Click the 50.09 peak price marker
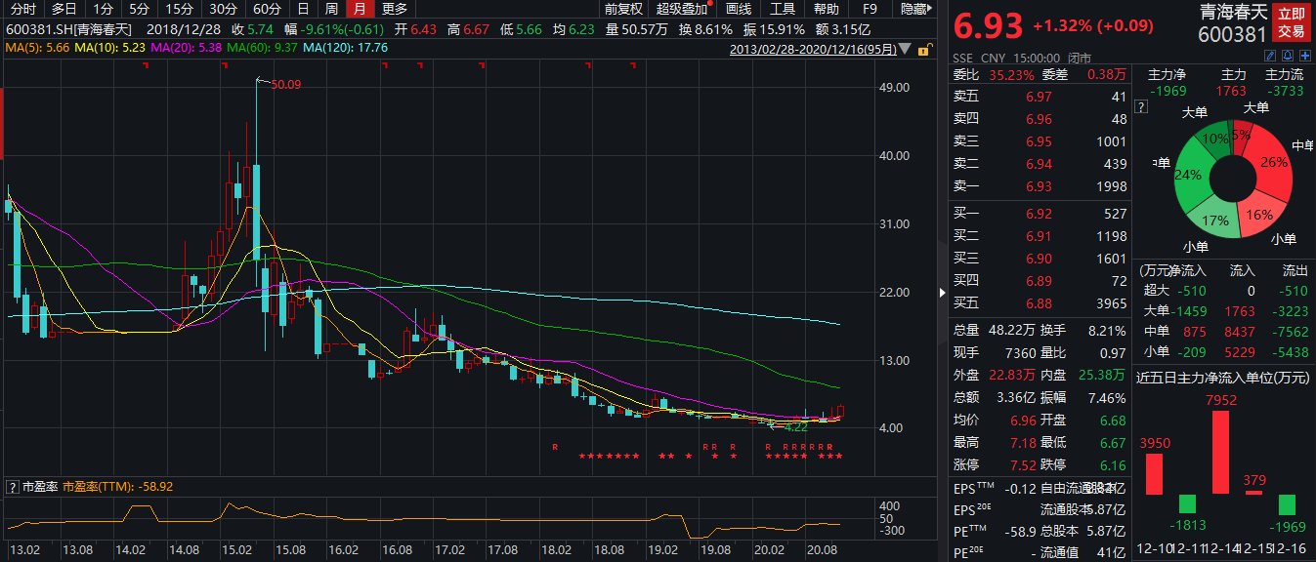The width and height of the screenshot is (1316, 562). coord(285,85)
